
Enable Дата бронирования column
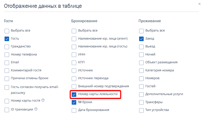click(x=74, y=110)
